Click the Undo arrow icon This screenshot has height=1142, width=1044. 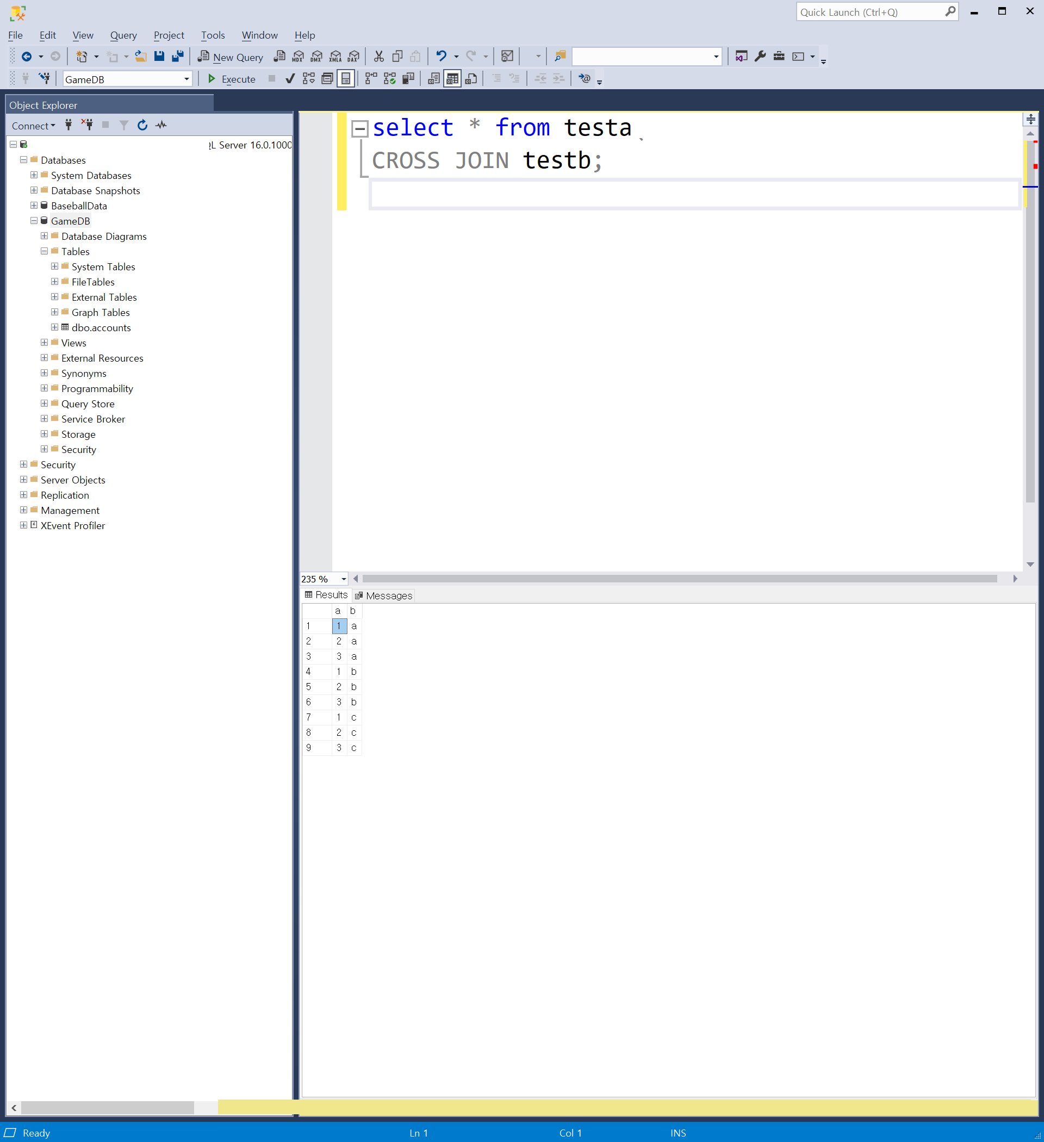pyautogui.click(x=441, y=56)
